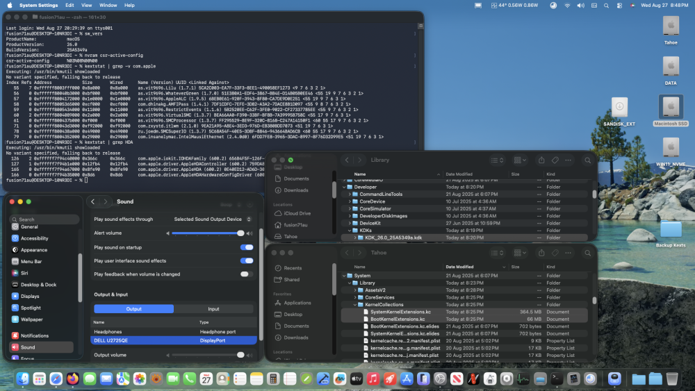695x391 pixels.
Task: Select the Output tab in Sound
Action: 134,309
